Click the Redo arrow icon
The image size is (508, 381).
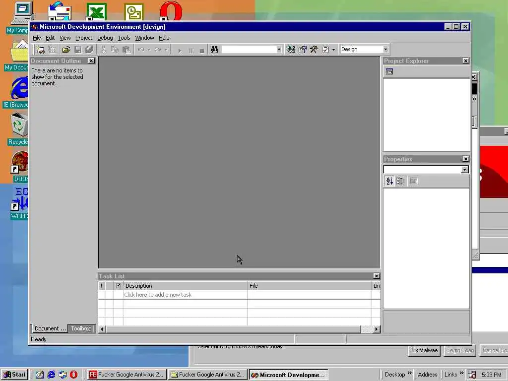(x=158, y=50)
